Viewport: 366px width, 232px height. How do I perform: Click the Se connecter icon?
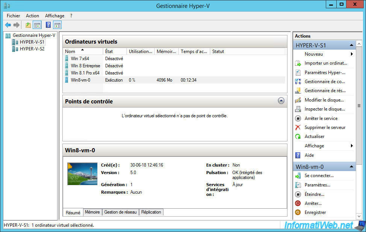pos(298,176)
